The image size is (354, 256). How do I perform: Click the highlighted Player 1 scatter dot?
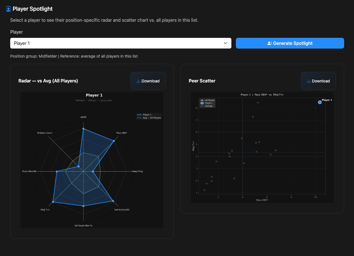[x=320, y=102]
